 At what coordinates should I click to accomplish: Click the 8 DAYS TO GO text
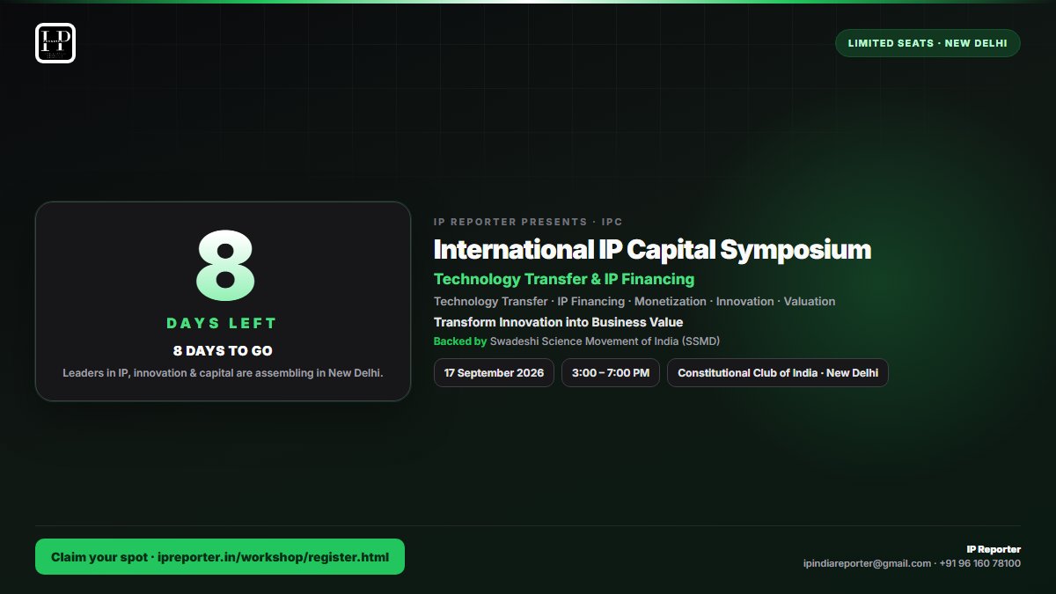223,350
